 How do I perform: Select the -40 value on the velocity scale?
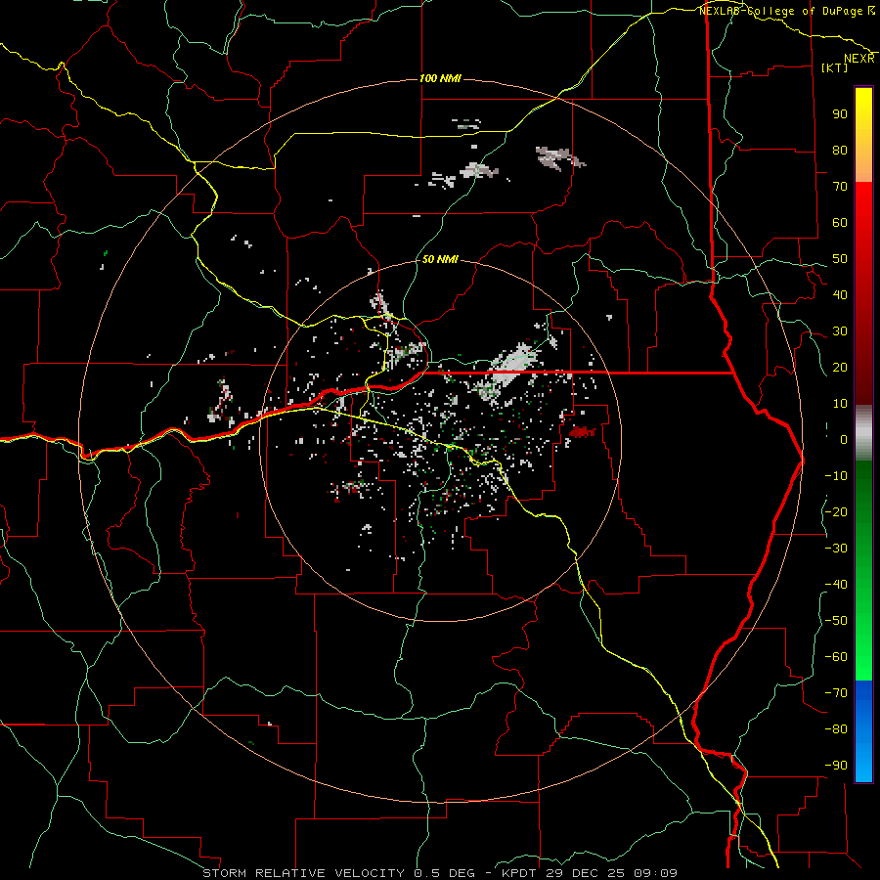click(836, 585)
